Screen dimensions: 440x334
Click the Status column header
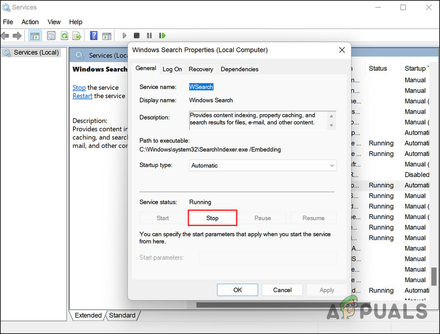tap(378, 69)
